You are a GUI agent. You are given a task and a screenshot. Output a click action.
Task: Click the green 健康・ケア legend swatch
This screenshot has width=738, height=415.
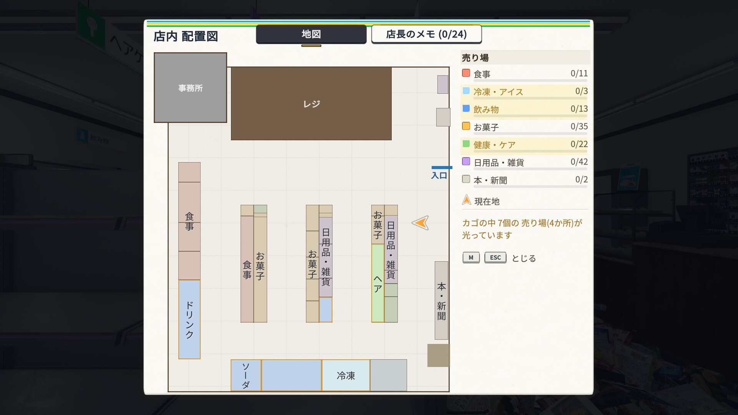[x=466, y=144]
